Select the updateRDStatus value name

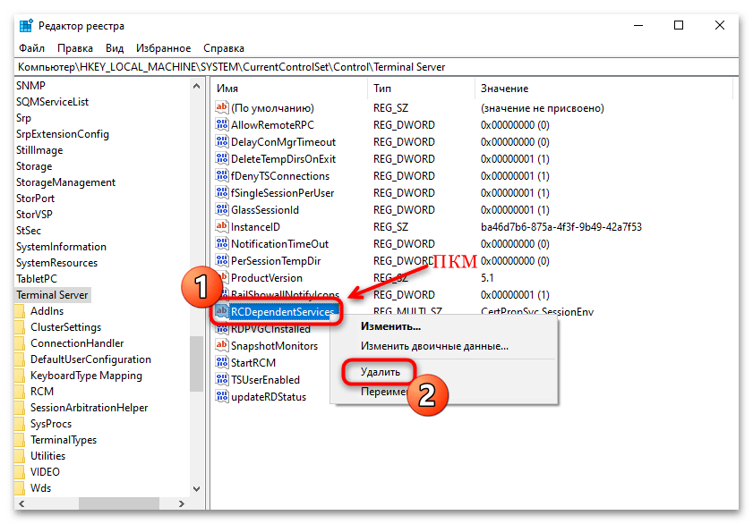pos(269,397)
